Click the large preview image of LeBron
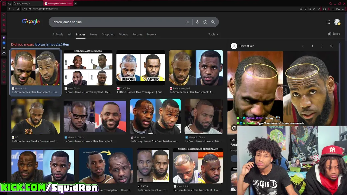Image resolution: width=347 pixels, height=195 pixels. [283, 89]
